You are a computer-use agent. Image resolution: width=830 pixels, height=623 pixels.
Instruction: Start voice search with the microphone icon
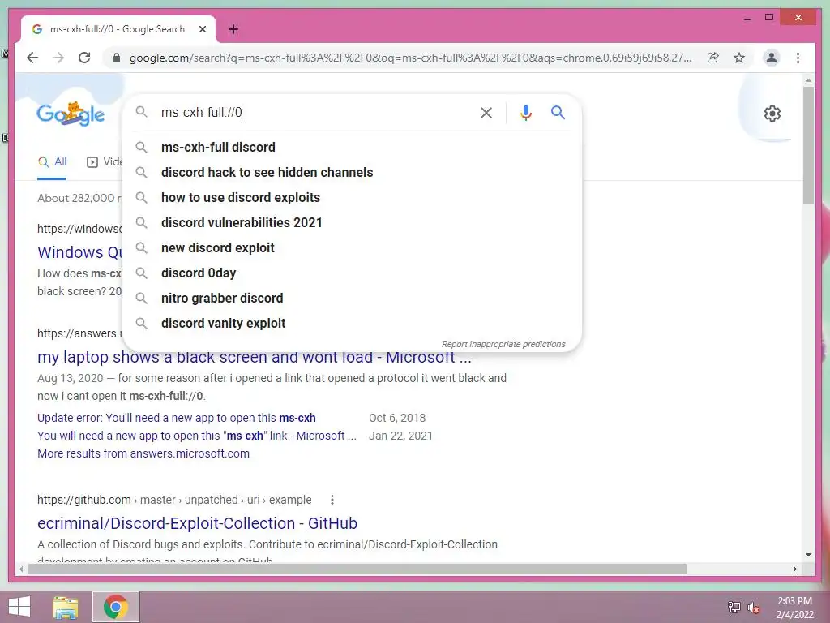point(525,112)
